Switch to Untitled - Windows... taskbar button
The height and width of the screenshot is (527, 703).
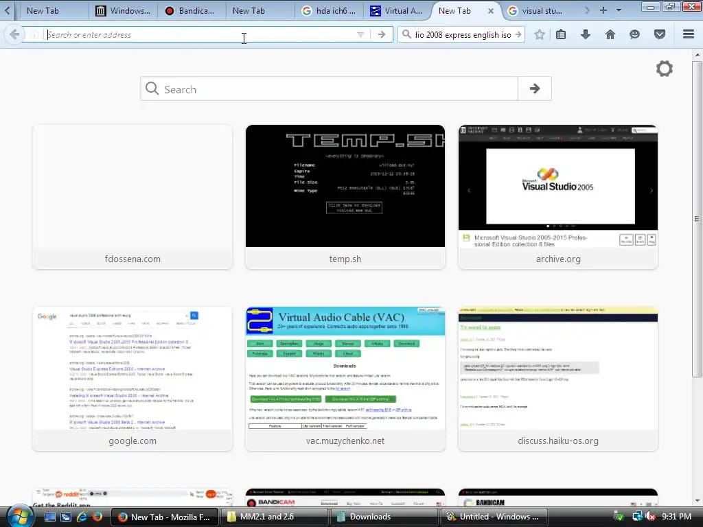[494, 517]
